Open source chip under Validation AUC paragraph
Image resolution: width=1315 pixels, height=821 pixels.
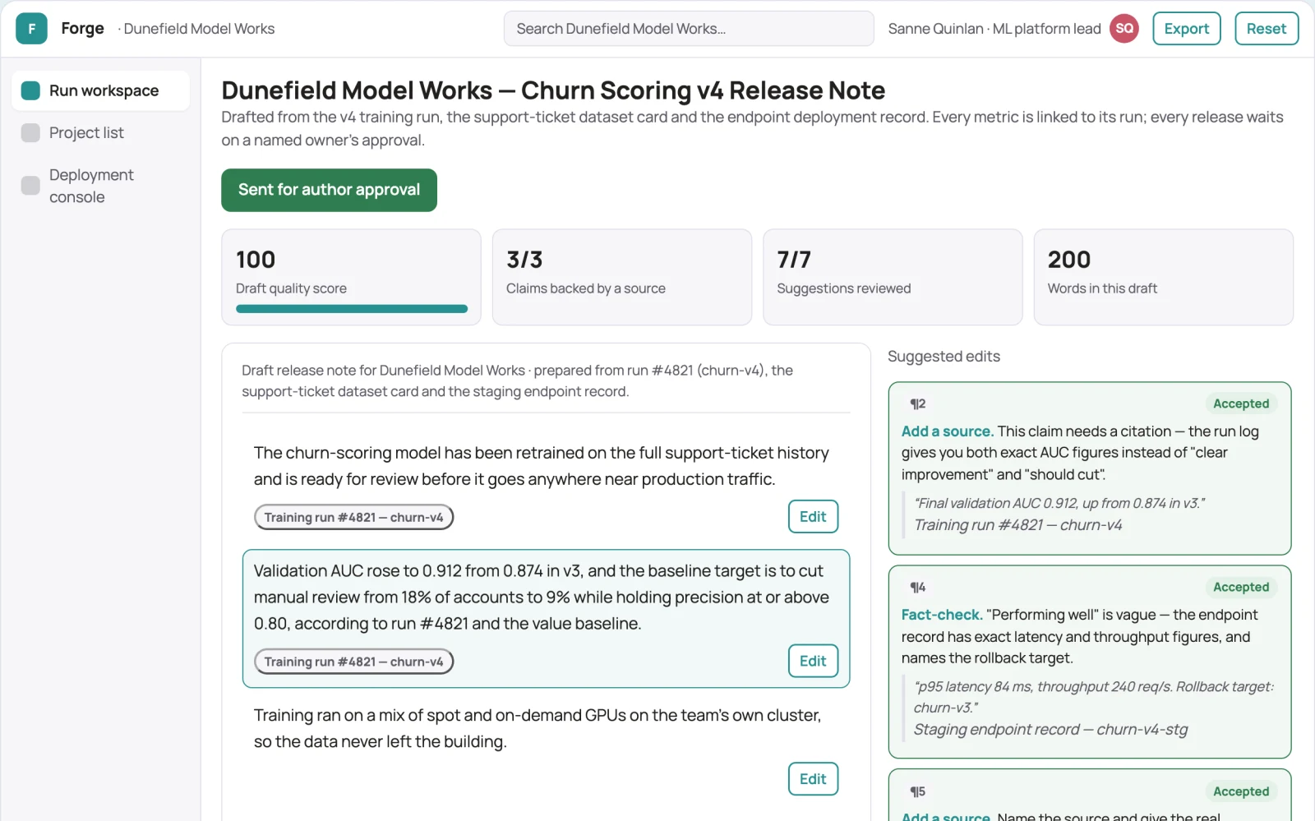point(353,662)
